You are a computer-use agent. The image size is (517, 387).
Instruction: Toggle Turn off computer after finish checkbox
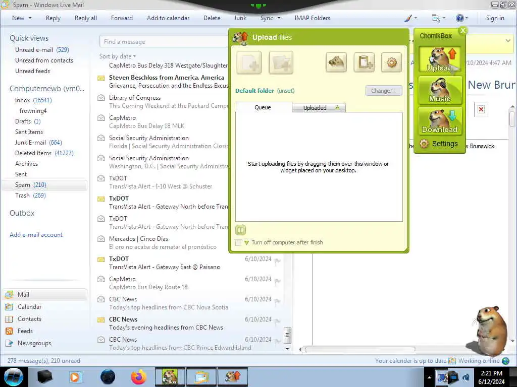tap(238, 243)
